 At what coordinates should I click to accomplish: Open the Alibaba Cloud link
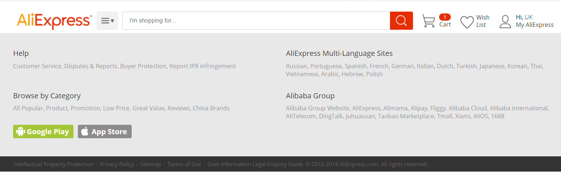click(x=467, y=108)
